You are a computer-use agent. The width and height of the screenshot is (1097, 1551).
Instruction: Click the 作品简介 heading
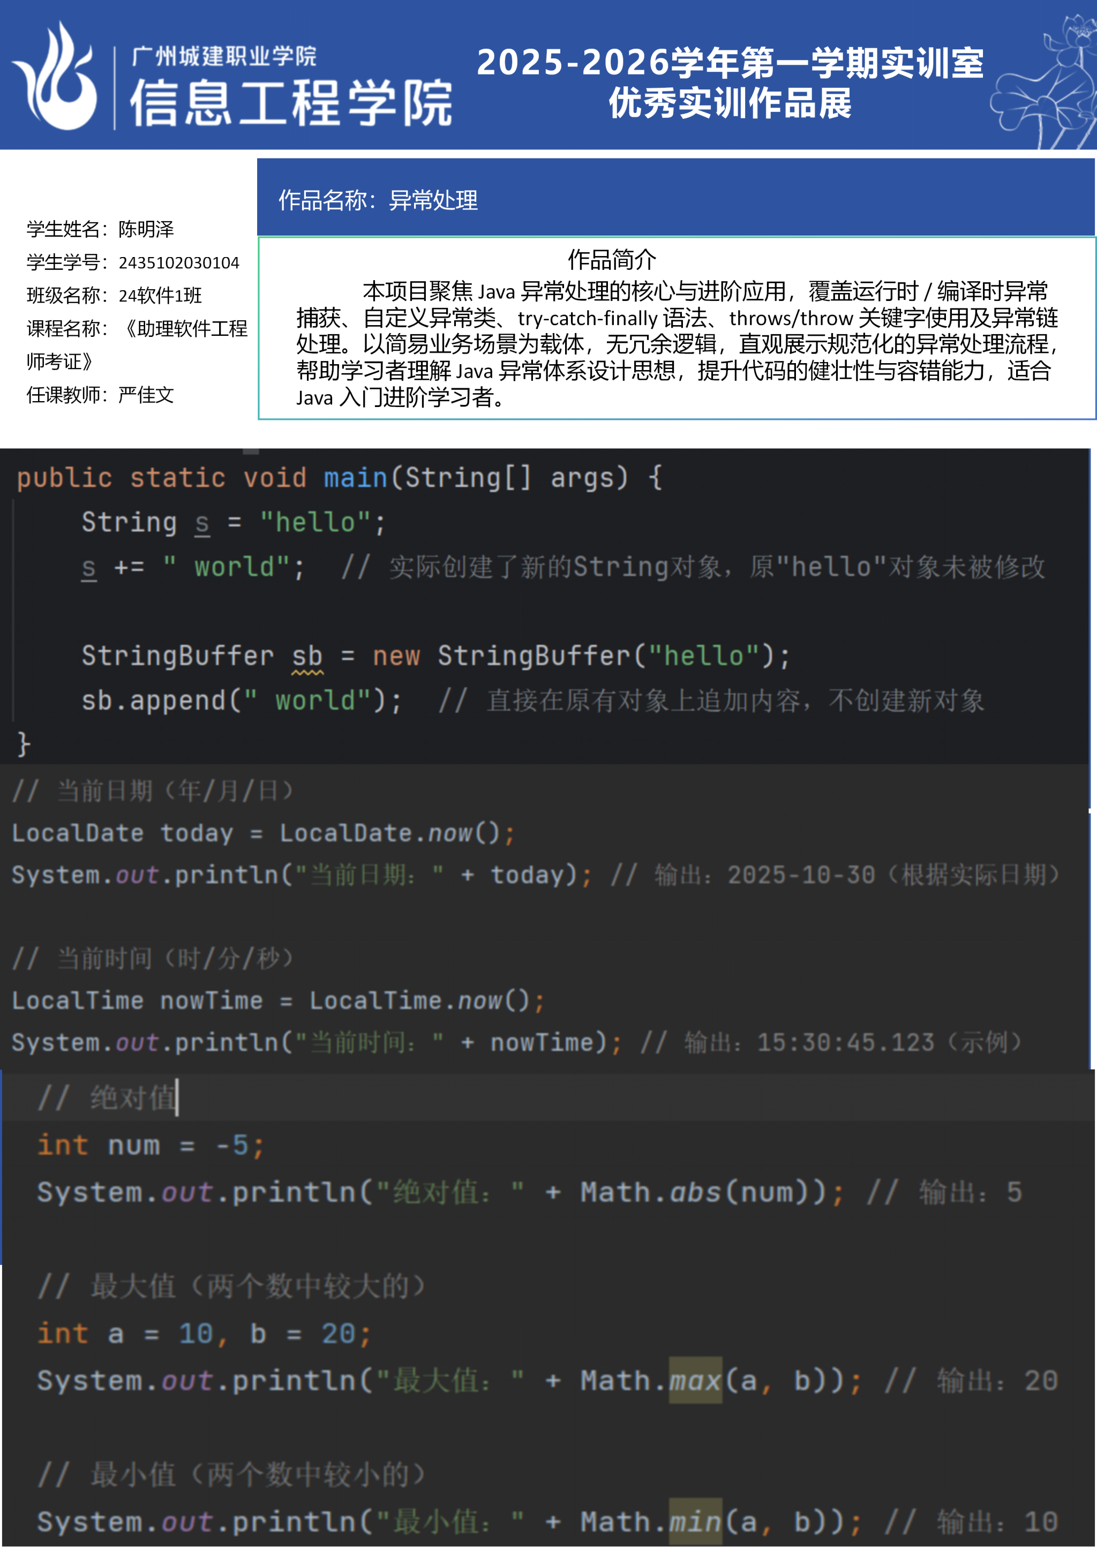point(611,259)
